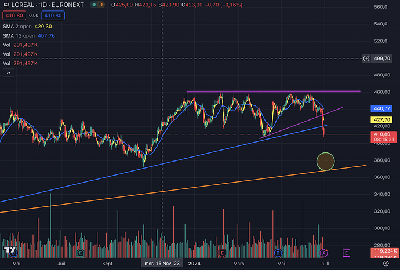Click the 340,00 price axis label
The height and width of the screenshot is (270, 400).
(382, 194)
